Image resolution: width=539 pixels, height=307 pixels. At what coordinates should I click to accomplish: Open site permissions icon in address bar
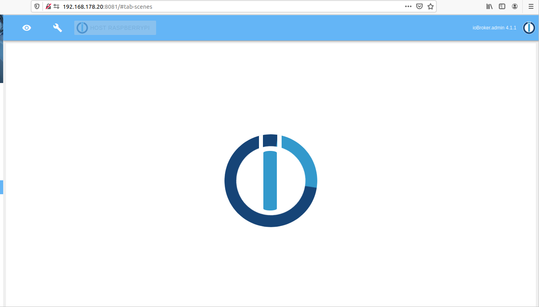click(x=56, y=6)
